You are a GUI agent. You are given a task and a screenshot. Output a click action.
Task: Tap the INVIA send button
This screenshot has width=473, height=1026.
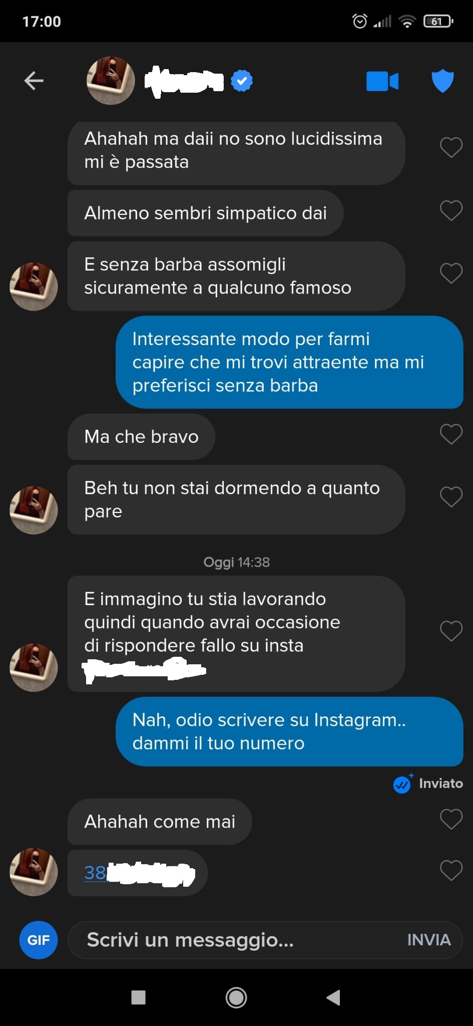tap(429, 940)
